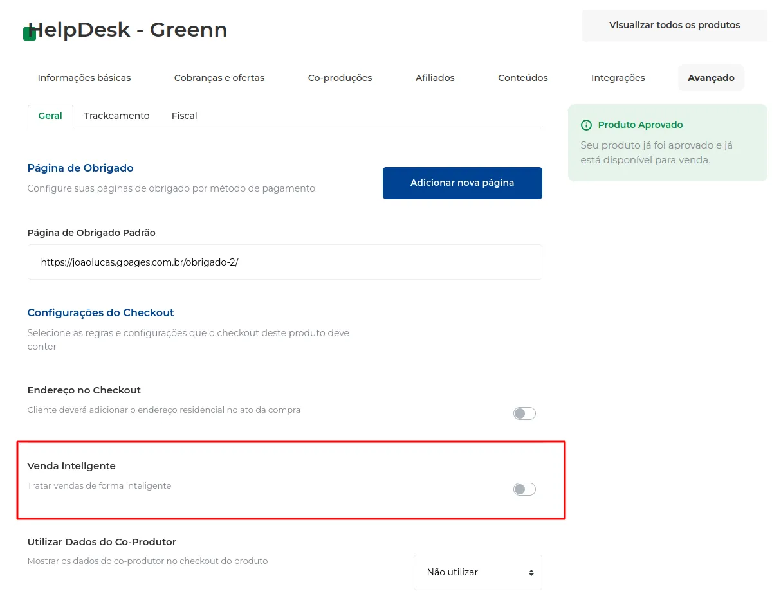Click the Configurações do Checkout heading
Viewport: 781px width, 614px height.
[101, 312]
